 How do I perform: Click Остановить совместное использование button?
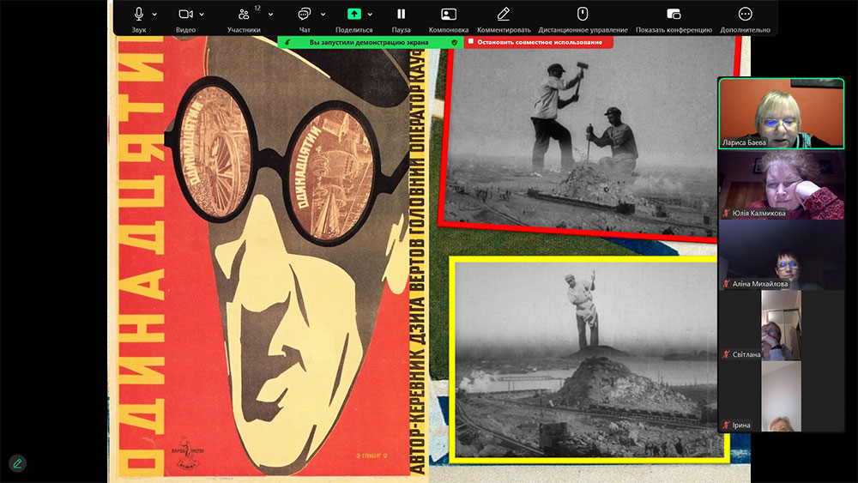pyautogui.click(x=539, y=42)
